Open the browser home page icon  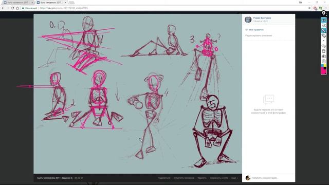tap(17, 8)
